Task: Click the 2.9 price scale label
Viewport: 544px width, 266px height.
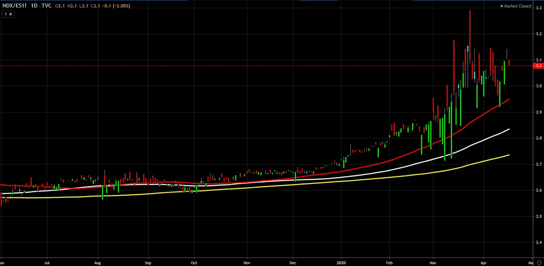Action: point(538,112)
